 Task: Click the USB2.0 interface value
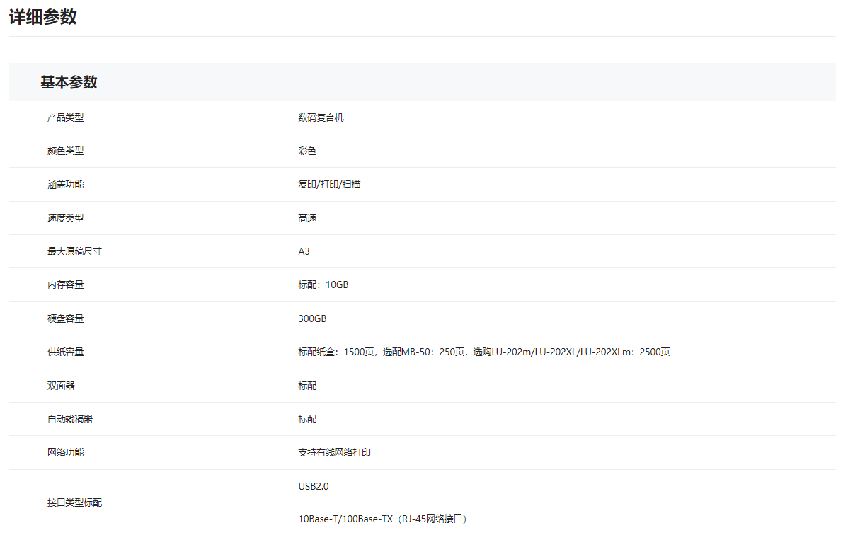click(314, 486)
